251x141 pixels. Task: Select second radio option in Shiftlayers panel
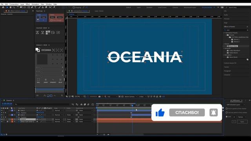[227, 112]
